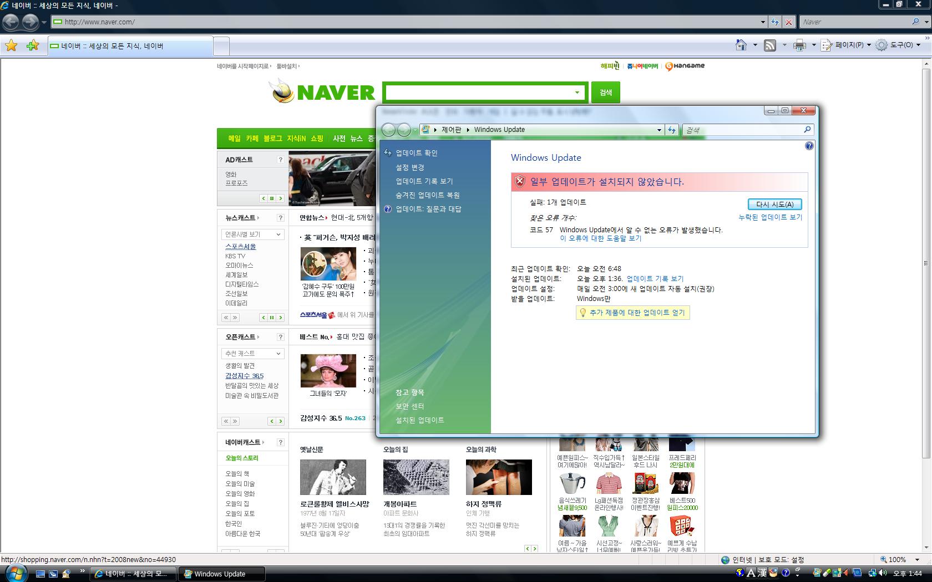This screenshot has height=582, width=932.
Task: Click the IE Back arrow button
Action: tap(11, 22)
